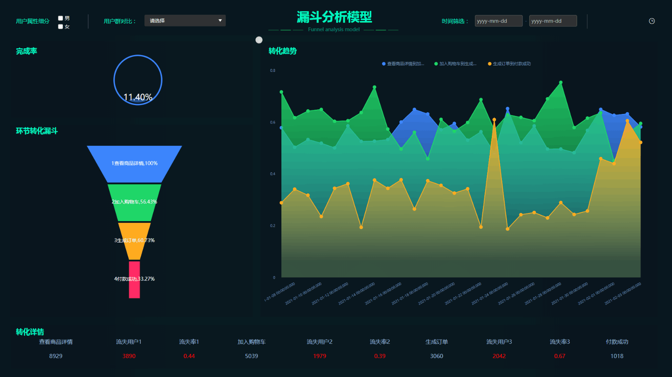This screenshot has width=672, height=377.
Task: Click the green series highest peak point above 2021-01-28
Action: [561, 82]
